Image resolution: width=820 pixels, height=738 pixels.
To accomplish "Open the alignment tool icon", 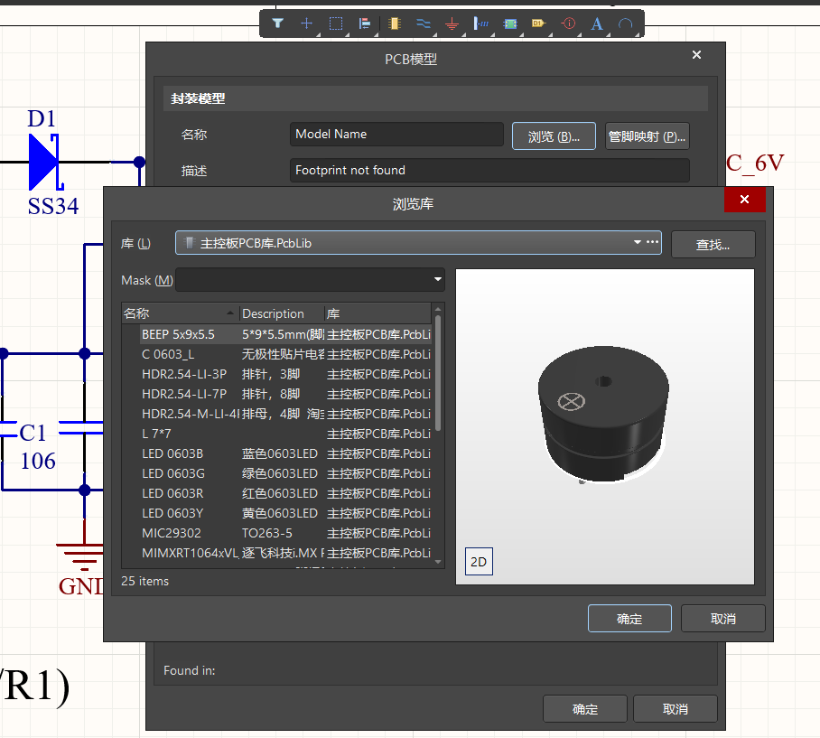I will (365, 23).
